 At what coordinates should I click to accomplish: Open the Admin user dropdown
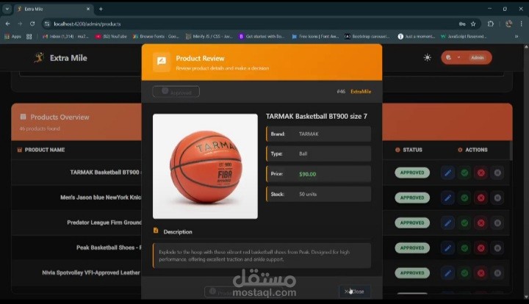(467, 57)
